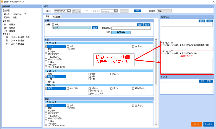Click 朝: ごはん・普通盛・牛乳 in 登録情報

pos(18,37)
